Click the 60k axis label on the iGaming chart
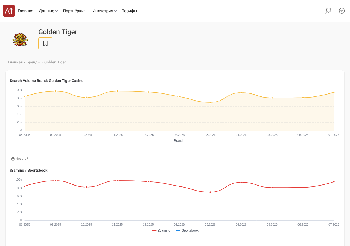This screenshot has height=246, width=350. pos(19,196)
